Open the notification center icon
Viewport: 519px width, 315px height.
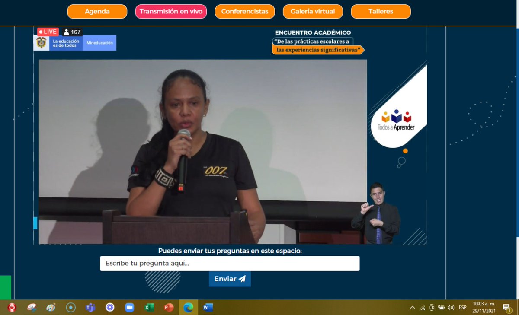pos(506,307)
